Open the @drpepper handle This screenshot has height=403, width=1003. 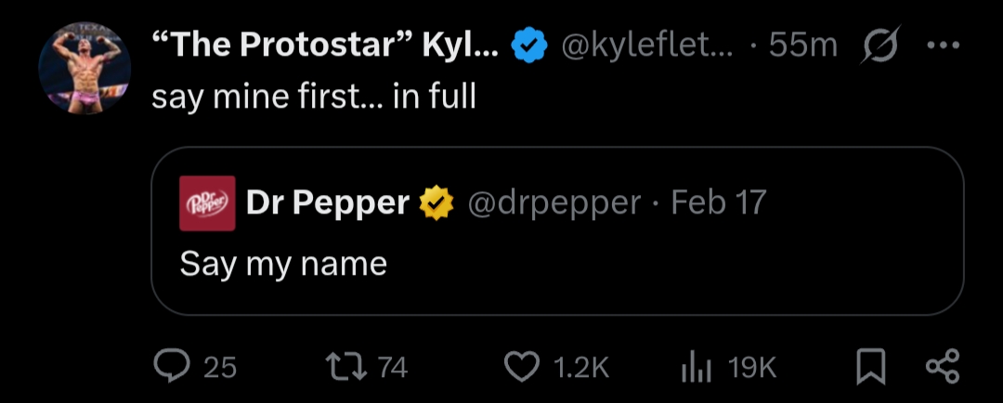coord(554,202)
